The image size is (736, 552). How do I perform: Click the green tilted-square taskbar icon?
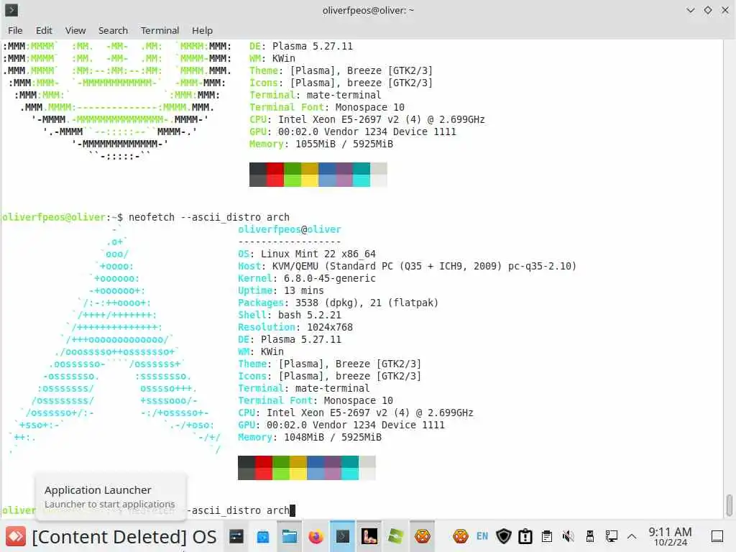point(396,536)
